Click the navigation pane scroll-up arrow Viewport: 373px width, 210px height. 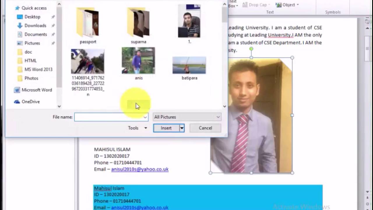[x=59, y=4]
